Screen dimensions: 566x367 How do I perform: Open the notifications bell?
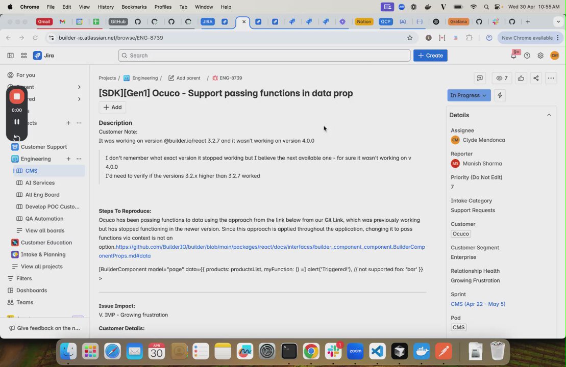513,56
